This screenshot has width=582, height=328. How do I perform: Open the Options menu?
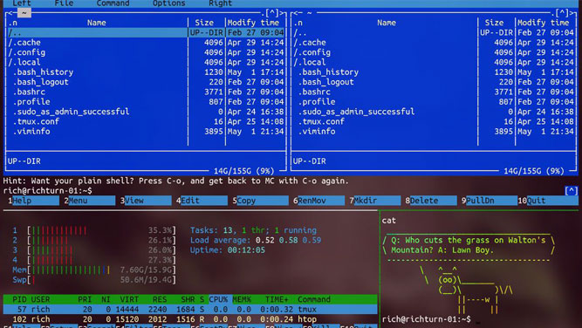point(168,3)
